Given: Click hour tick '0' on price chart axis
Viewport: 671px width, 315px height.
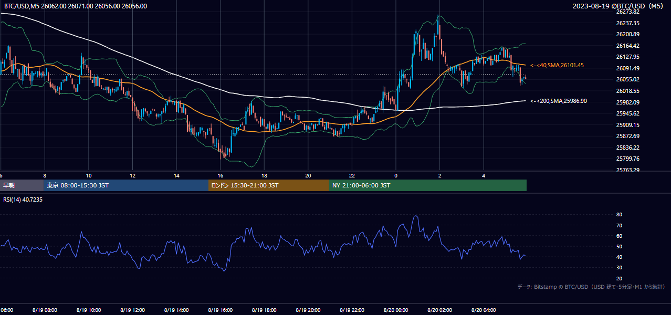Looking at the screenshot, I should (396, 175).
